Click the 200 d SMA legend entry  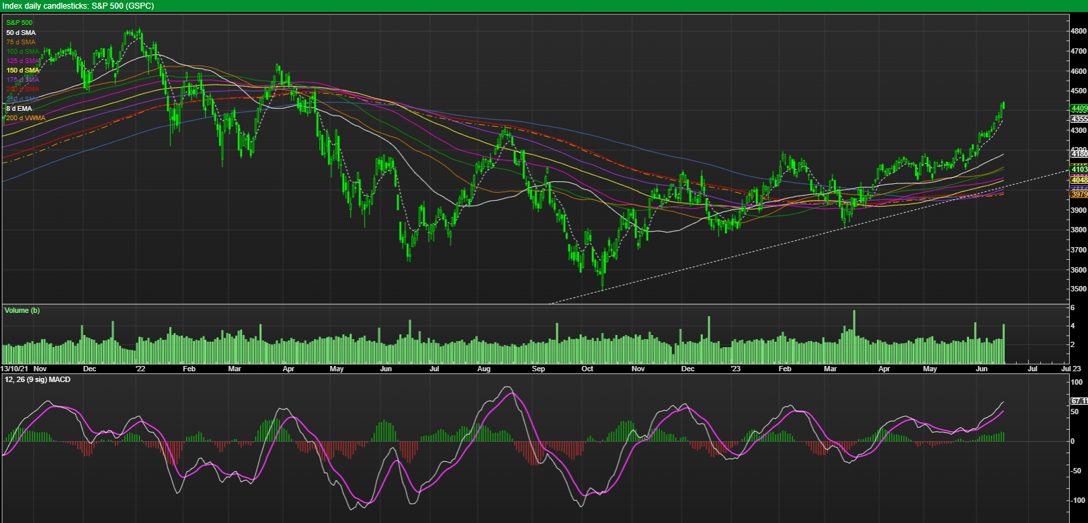(23, 89)
